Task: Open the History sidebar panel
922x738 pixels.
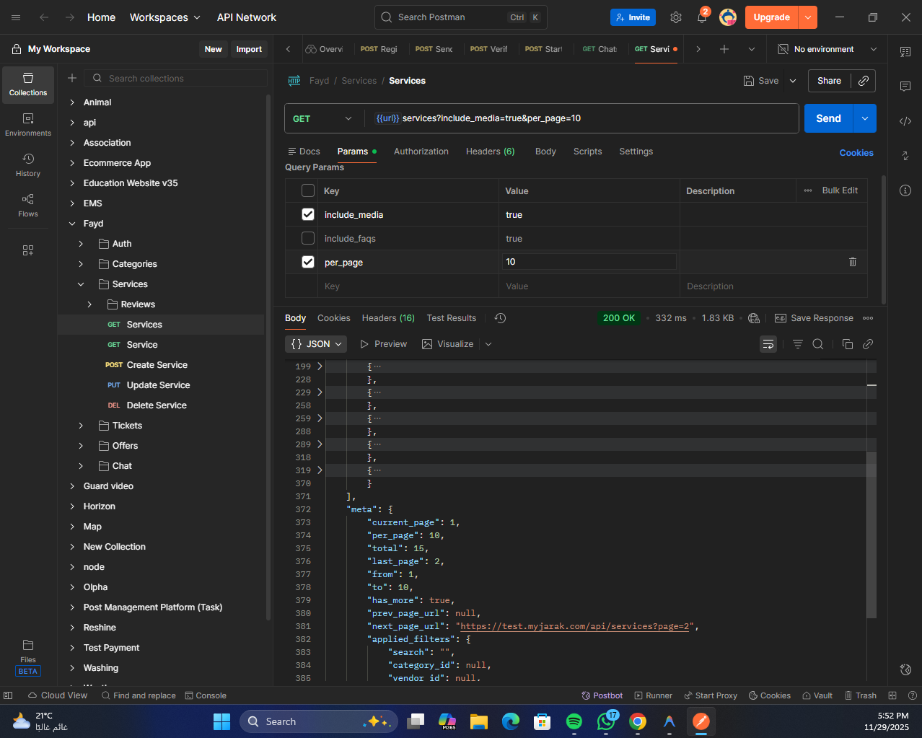Action: pyautogui.click(x=28, y=164)
